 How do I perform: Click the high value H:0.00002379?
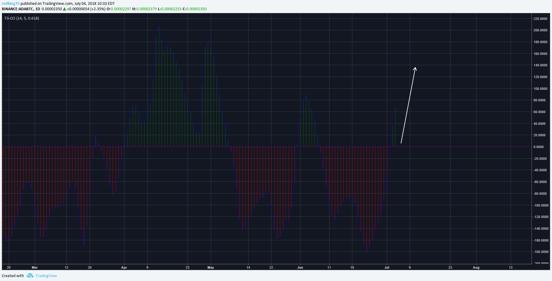tap(144, 9)
